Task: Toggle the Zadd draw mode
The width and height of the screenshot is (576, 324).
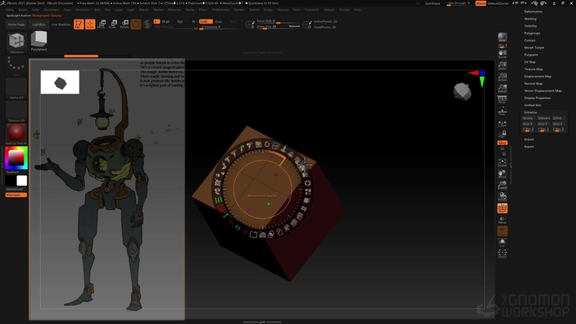Action: pyautogui.click(x=205, y=21)
